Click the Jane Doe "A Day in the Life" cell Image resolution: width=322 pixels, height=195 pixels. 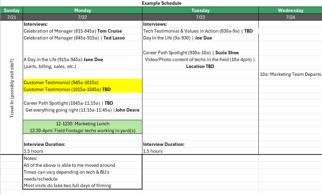[x=63, y=59]
